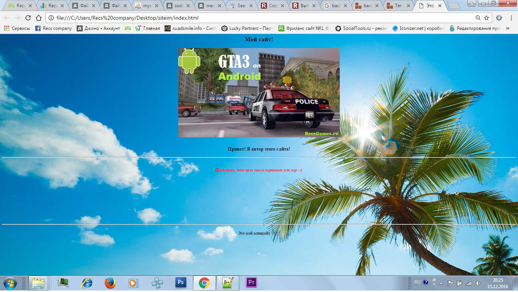Click the Это мой копирайт text

tap(259, 233)
